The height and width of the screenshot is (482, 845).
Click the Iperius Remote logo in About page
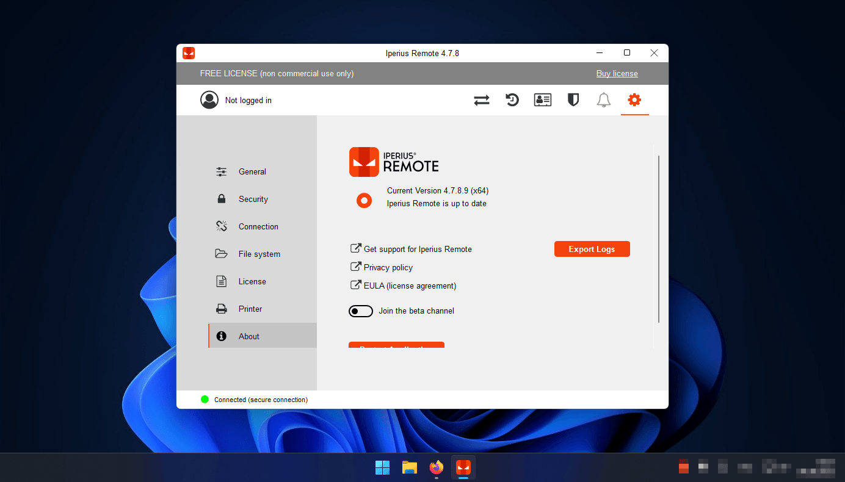tap(394, 162)
